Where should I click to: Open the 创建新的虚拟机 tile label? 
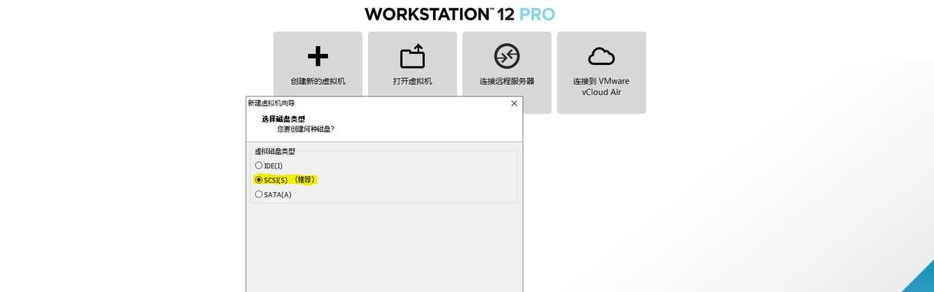click(x=318, y=81)
